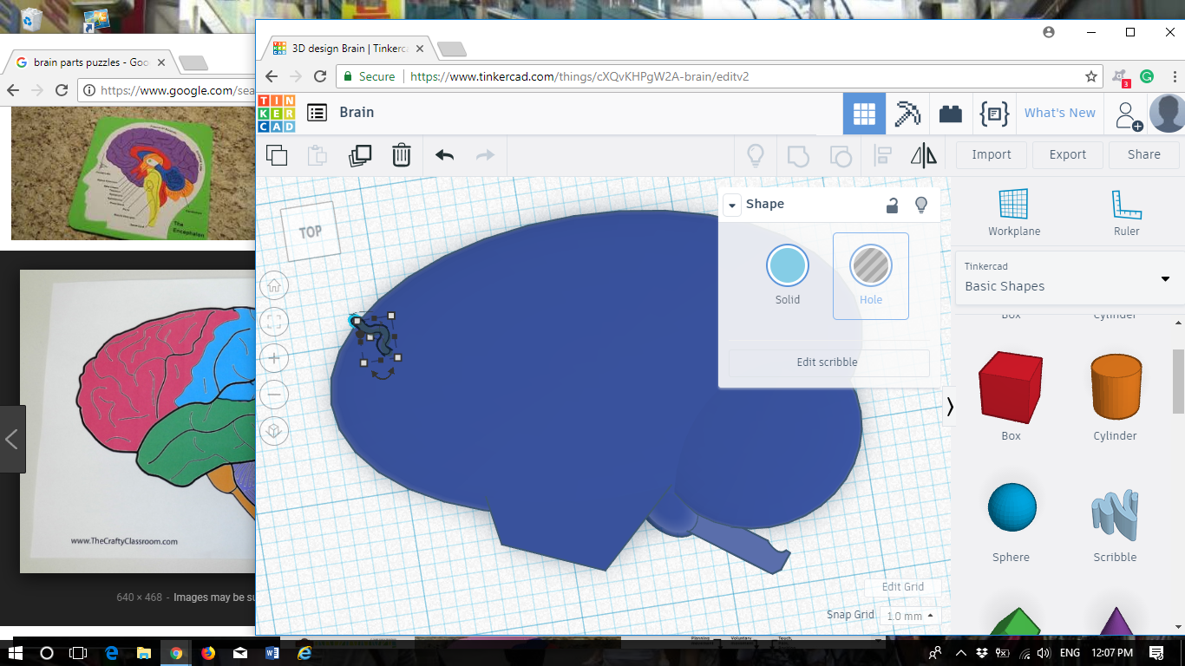Toggle the hide lightbulb in Shape panel
This screenshot has width=1185, height=666.
coord(921,205)
